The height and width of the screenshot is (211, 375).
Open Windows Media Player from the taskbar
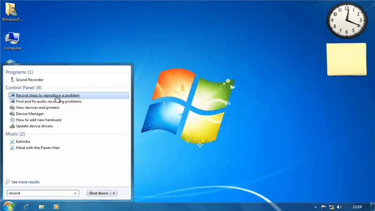[56, 206]
